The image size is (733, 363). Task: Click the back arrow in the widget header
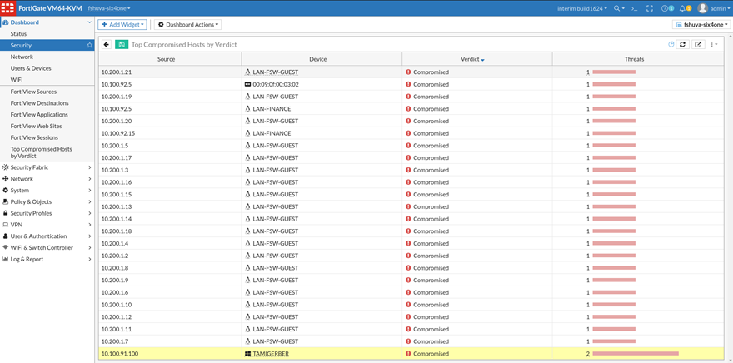107,44
